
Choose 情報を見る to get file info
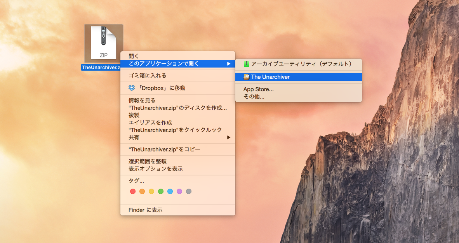pyautogui.click(x=178, y=101)
